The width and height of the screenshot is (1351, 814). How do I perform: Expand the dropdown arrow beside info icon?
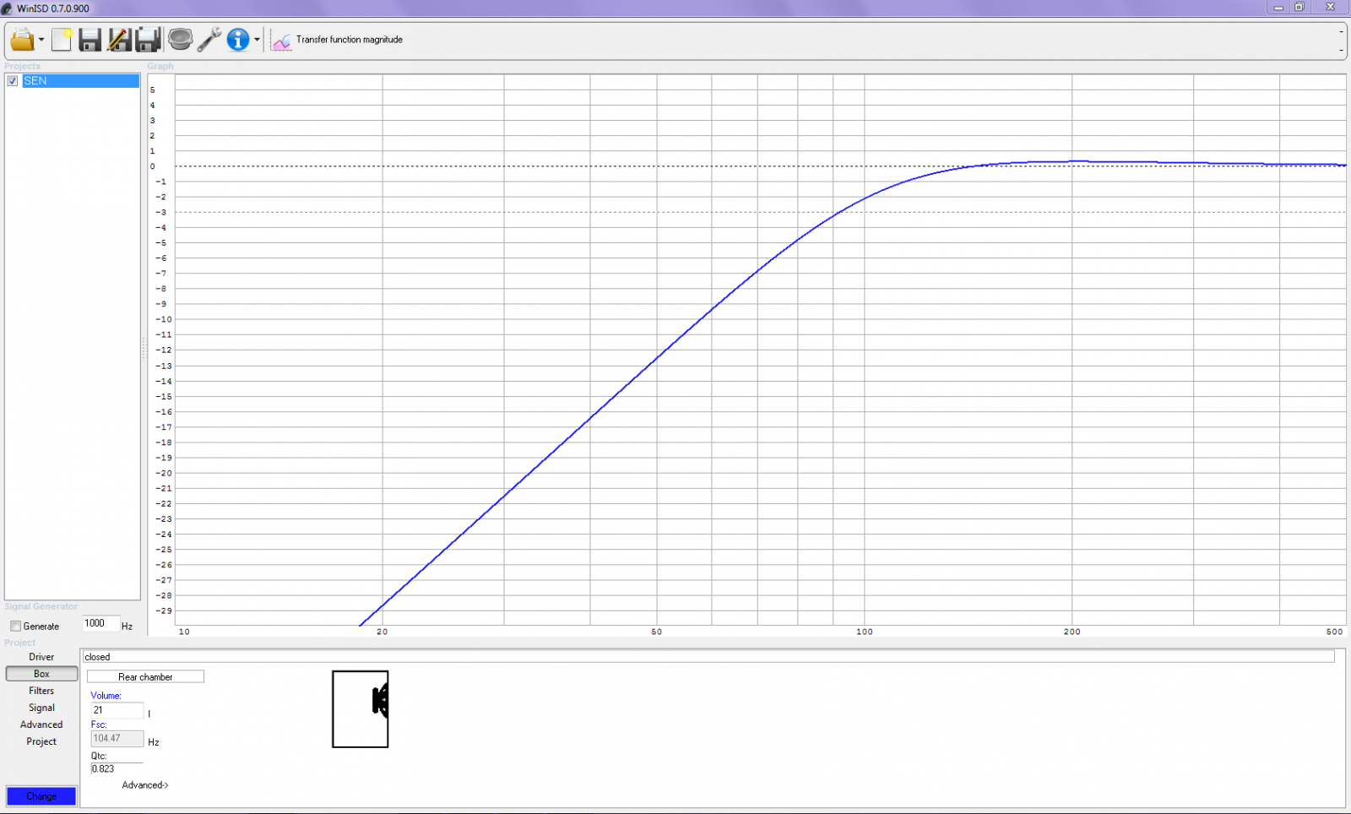click(257, 40)
